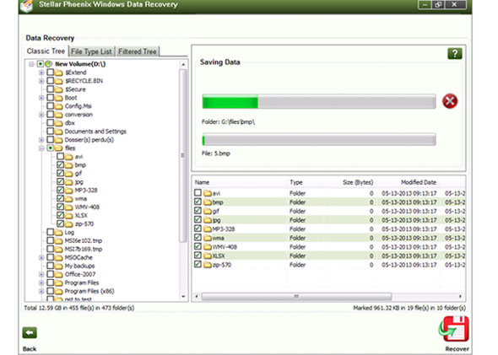This screenshot has width=498, height=355.
Task: Click the MSOCache folder icon
Action: click(58, 257)
